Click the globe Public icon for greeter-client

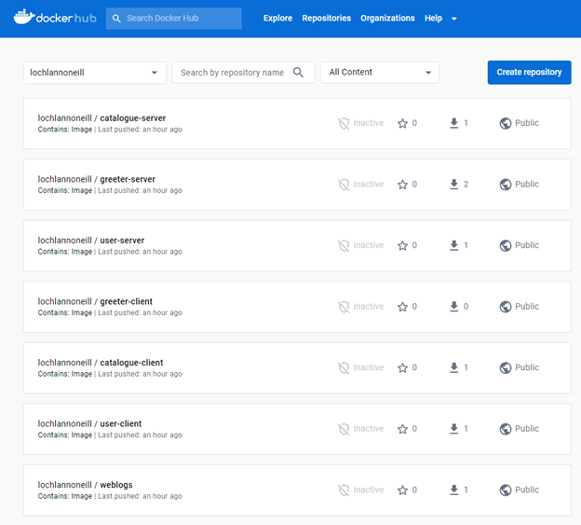pos(506,307)
